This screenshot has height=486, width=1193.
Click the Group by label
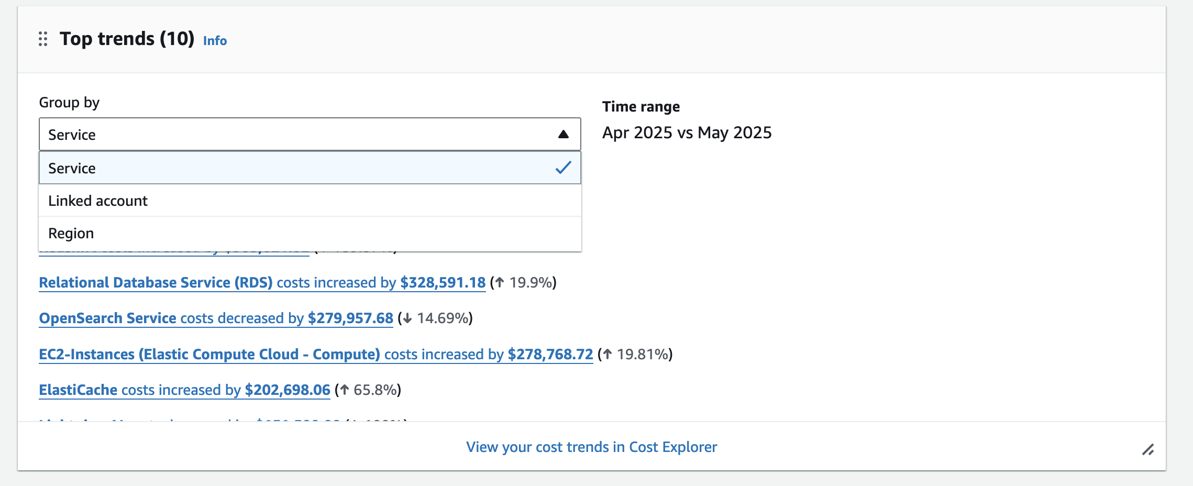click(x=69, y=102)
